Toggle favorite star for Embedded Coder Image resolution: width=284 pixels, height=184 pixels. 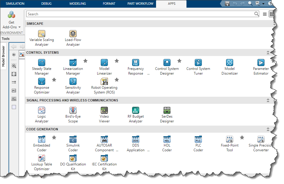coord(54,137)
